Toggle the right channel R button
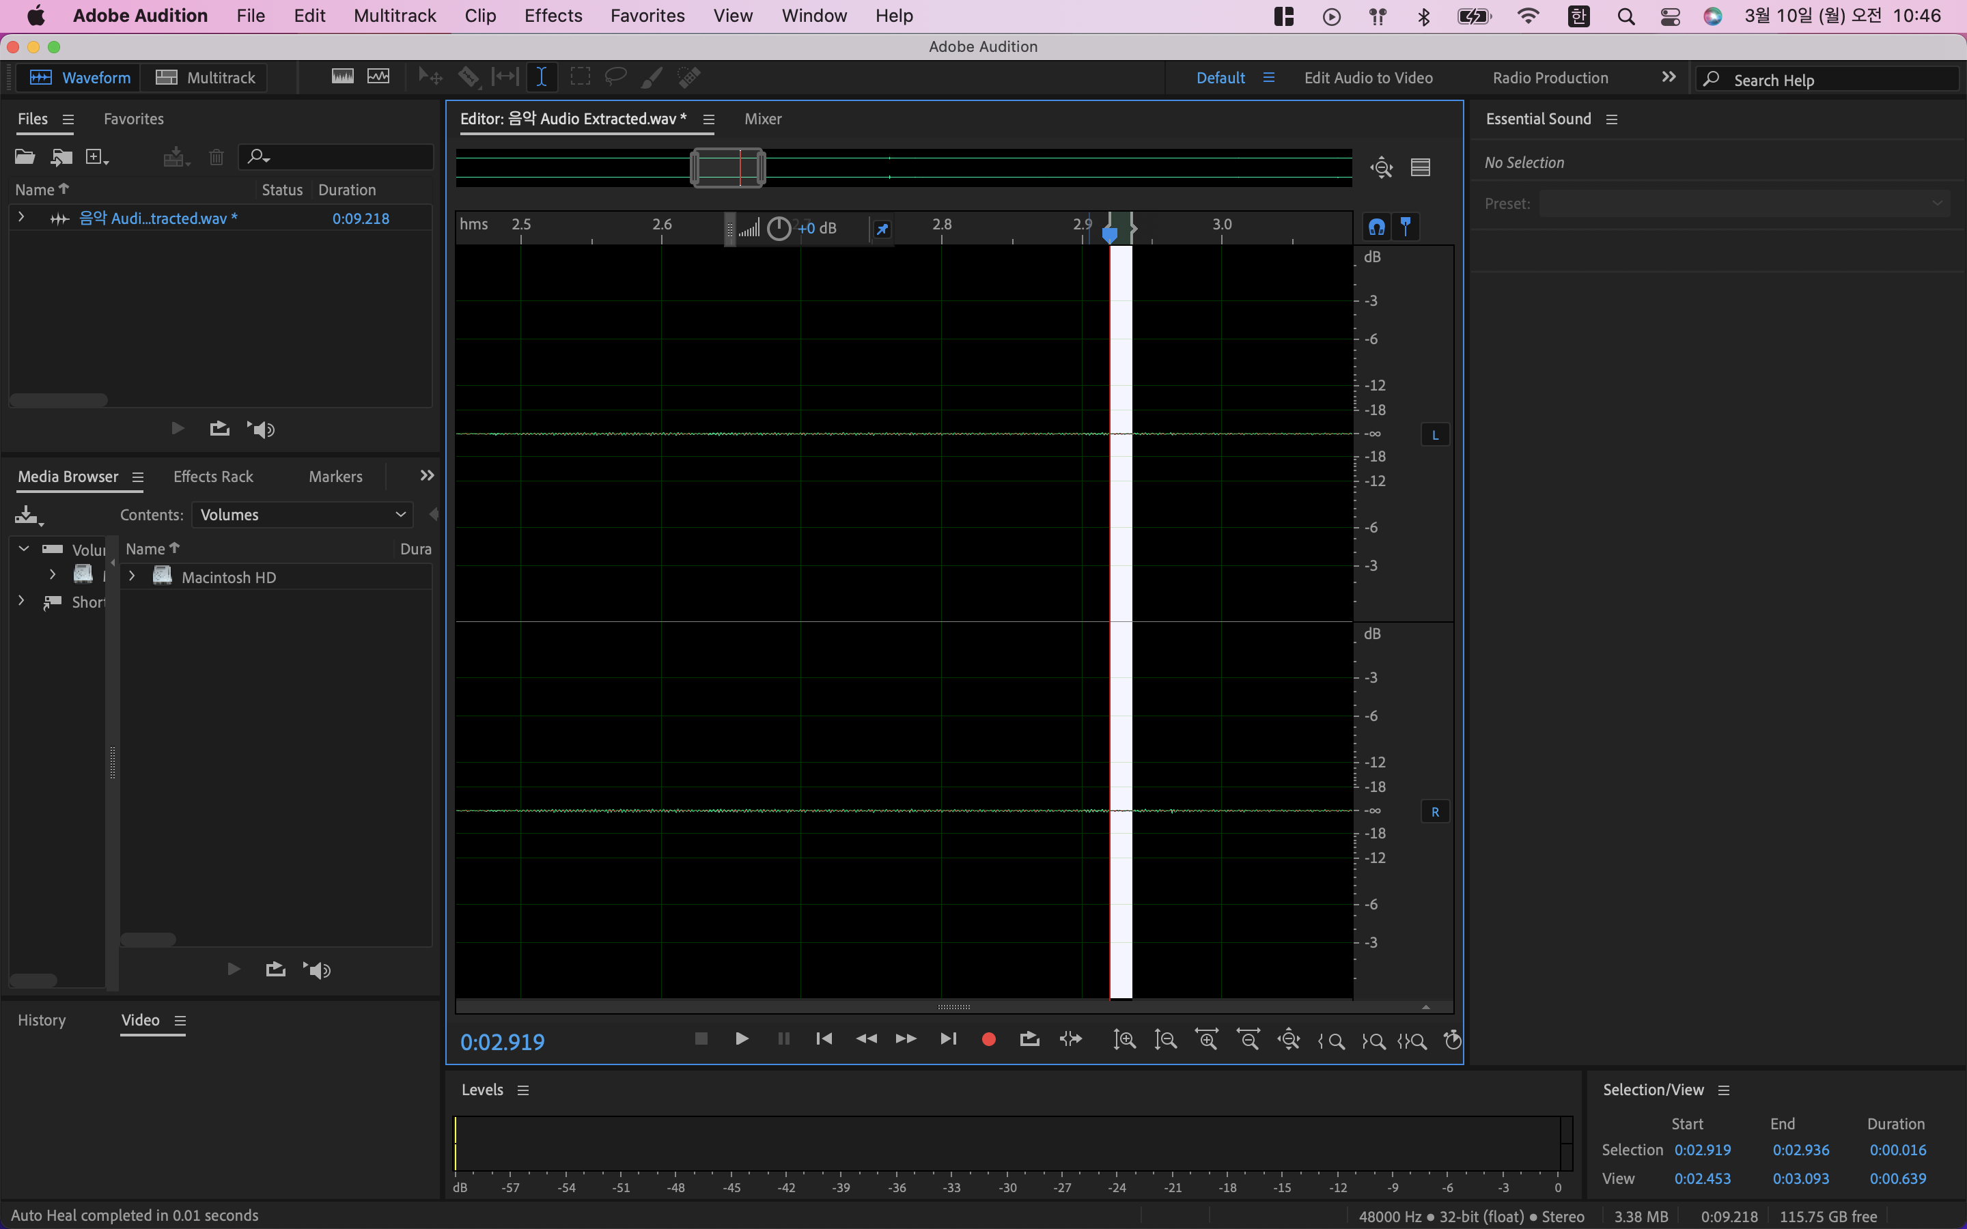This screenshot has width=1967, height=1229. pos(1434,812)
